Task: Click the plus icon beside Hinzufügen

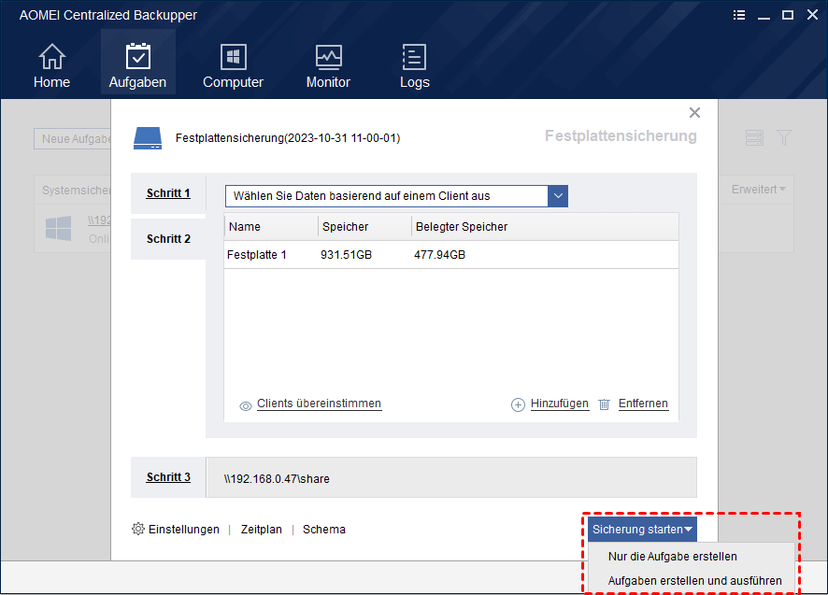Action: pos(518,405)
